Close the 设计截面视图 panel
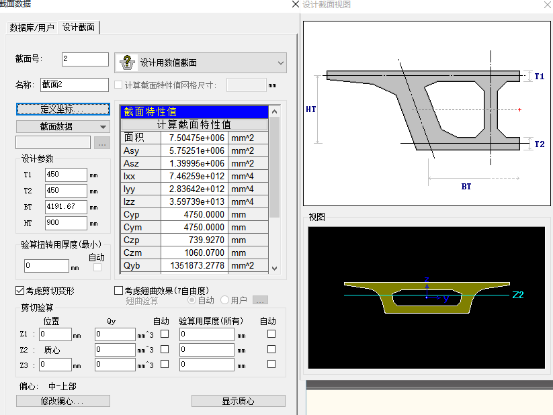 (547, 5)
